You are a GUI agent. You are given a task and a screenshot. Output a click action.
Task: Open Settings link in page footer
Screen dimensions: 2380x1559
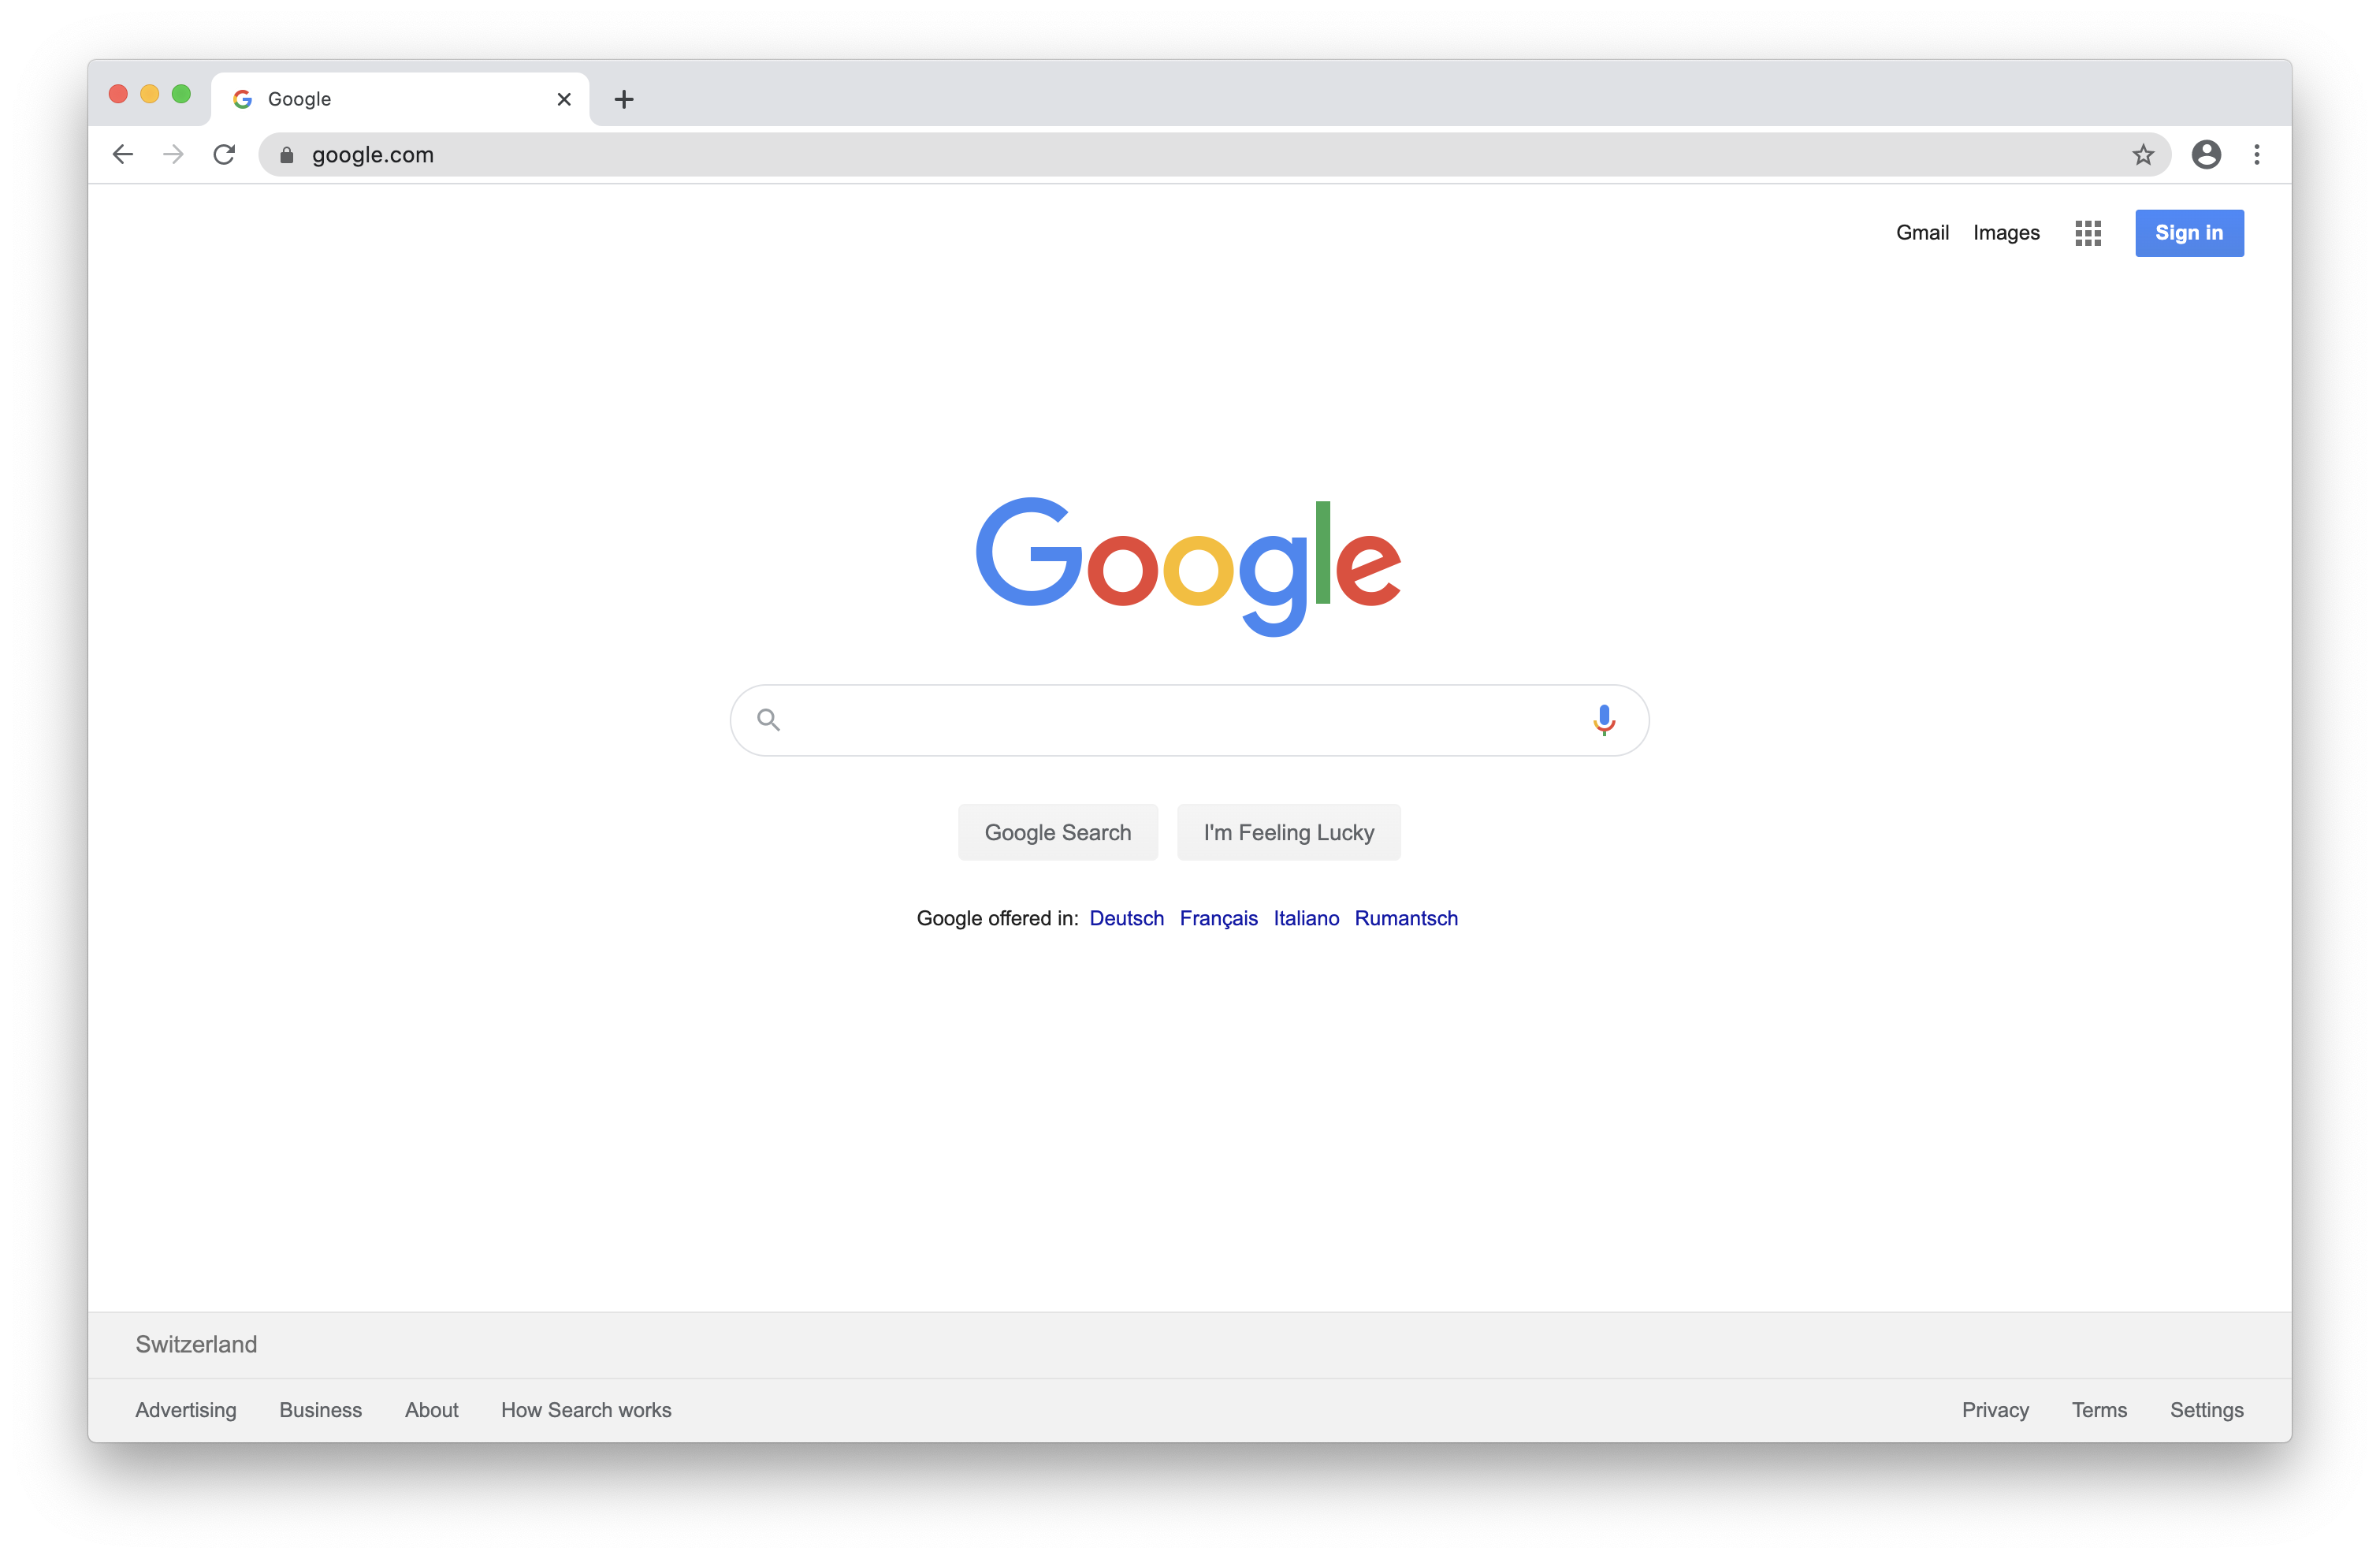(x=2206, y=1409)
